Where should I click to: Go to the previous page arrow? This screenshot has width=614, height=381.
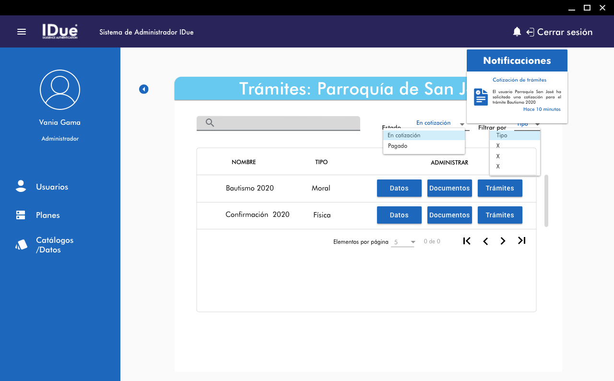tap(485, 241)
